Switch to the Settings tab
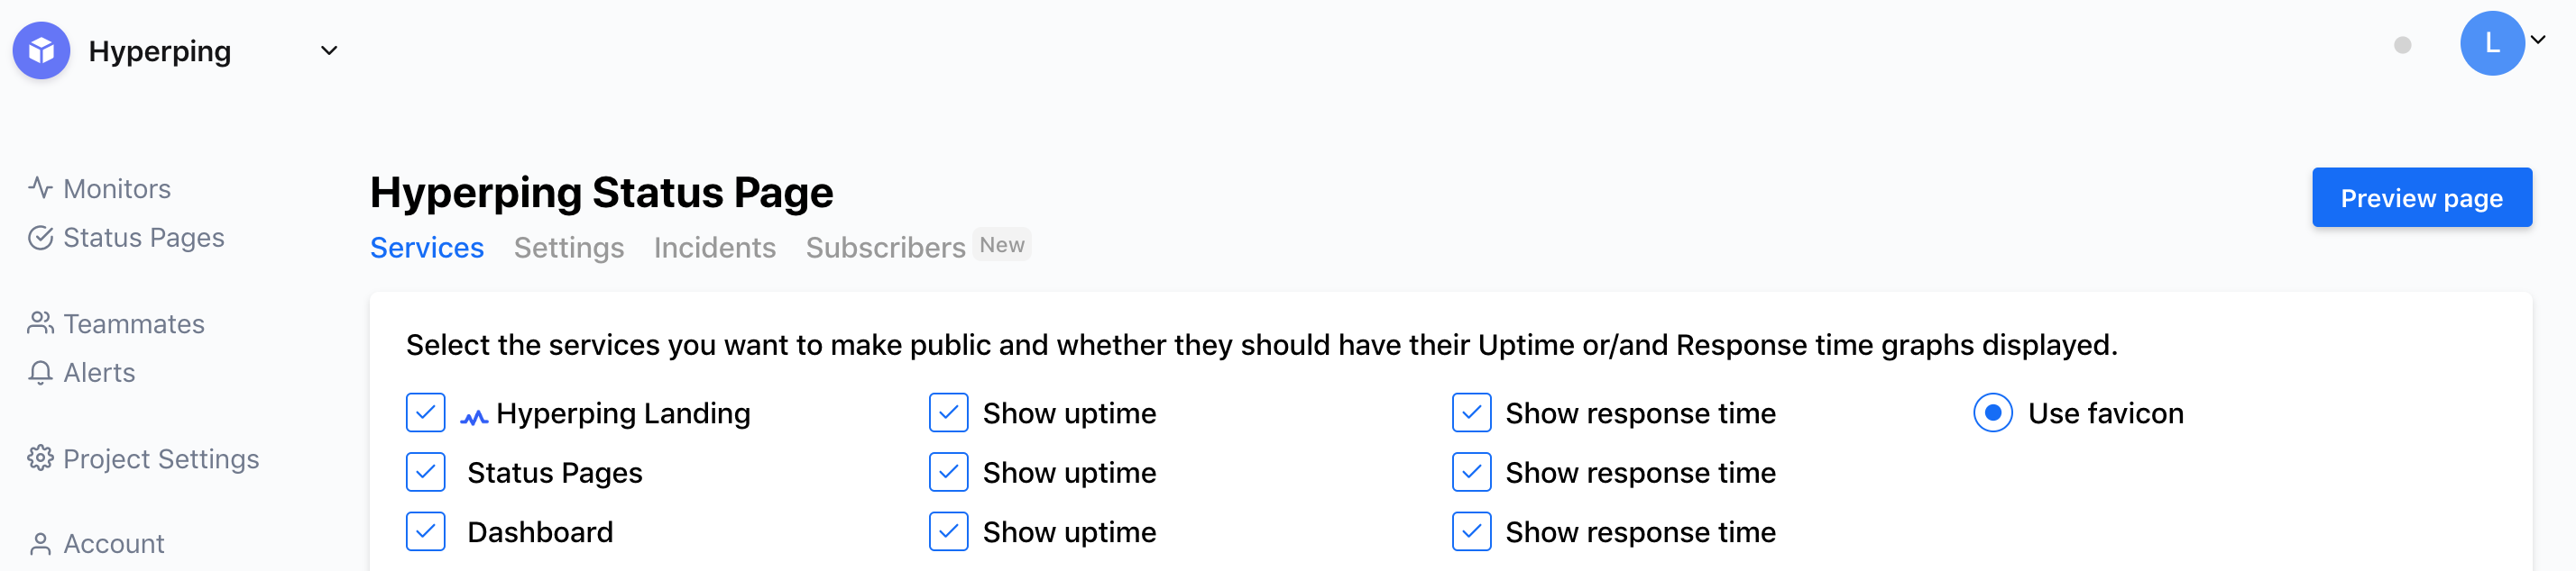This screenshot has height=571, width=2576. tap(569, 248)
